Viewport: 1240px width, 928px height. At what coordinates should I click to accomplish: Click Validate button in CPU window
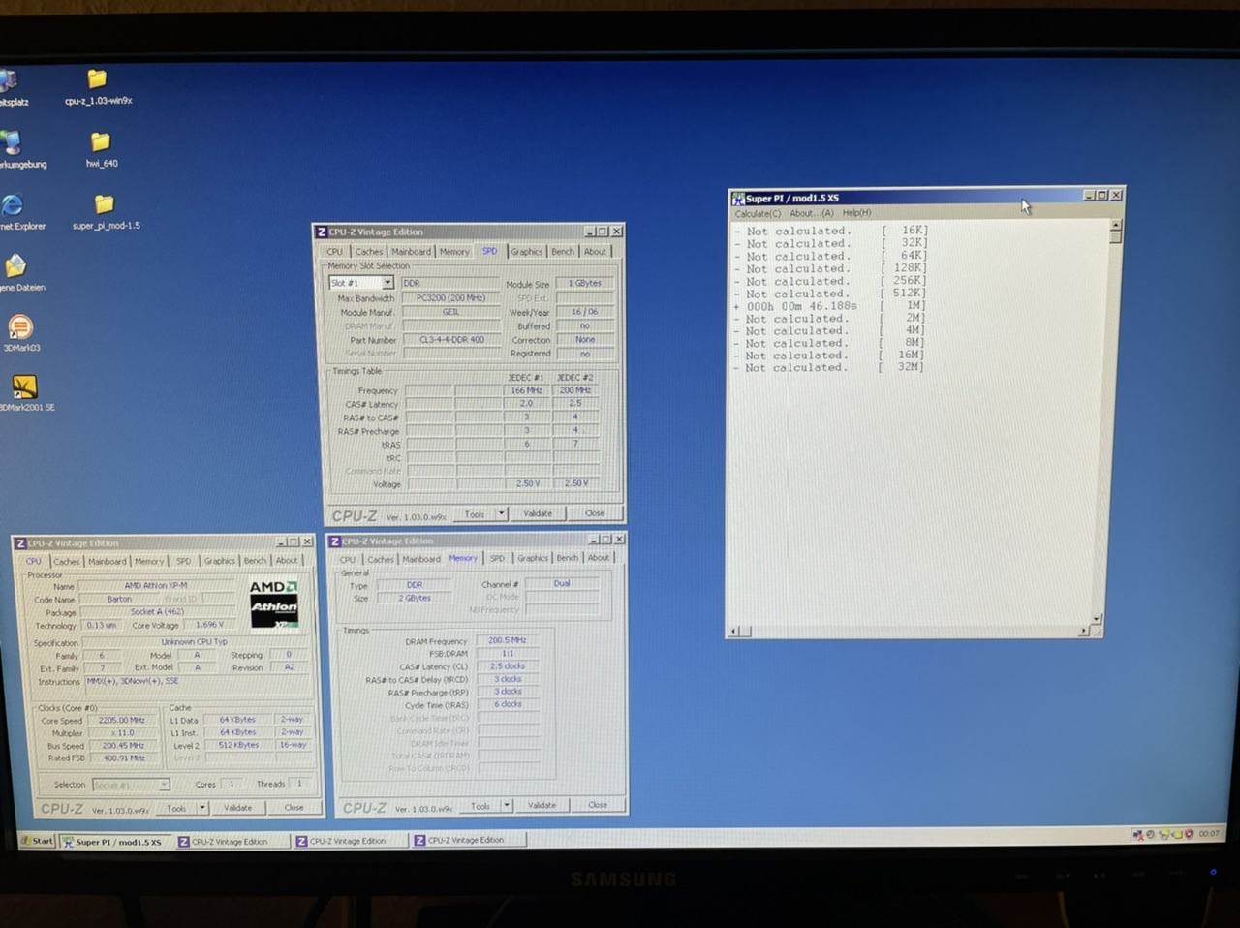238,807
